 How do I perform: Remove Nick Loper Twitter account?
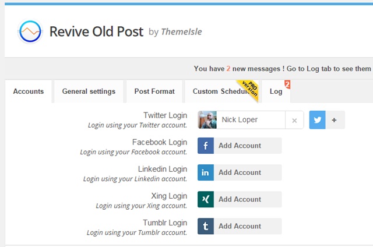click(x=294, y=120)
